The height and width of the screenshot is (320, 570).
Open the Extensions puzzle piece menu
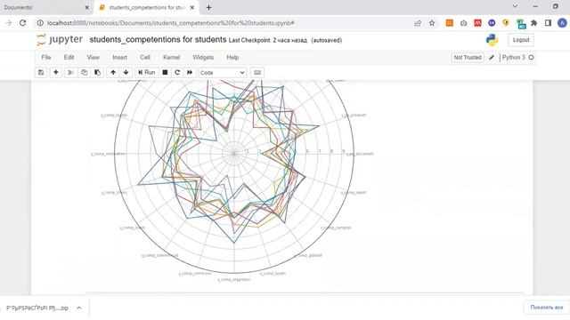[534, 23]
